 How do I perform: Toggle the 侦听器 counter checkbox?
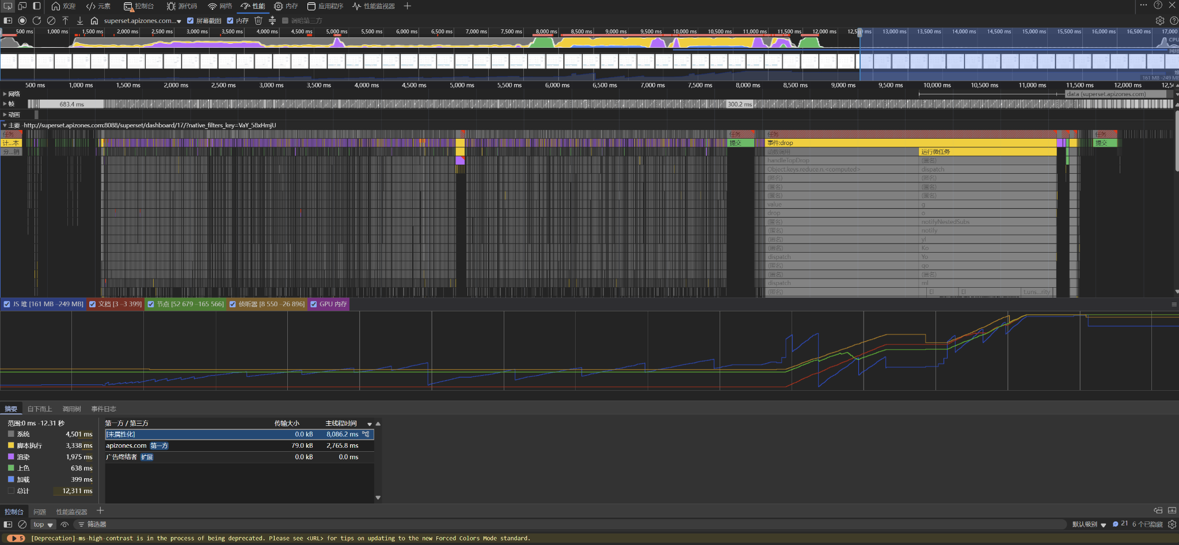233,304
